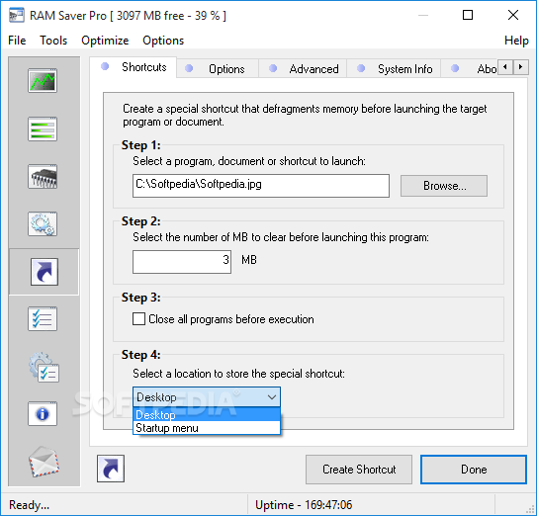
Task: Switch to the Advanced tab
Action: 303,69
